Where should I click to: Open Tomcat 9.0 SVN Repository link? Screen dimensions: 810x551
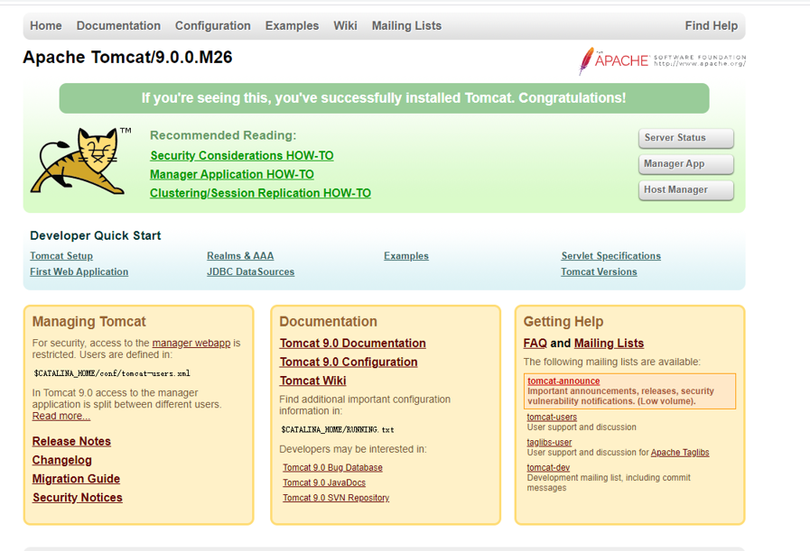pyautogui.click(x=336, y=498)
